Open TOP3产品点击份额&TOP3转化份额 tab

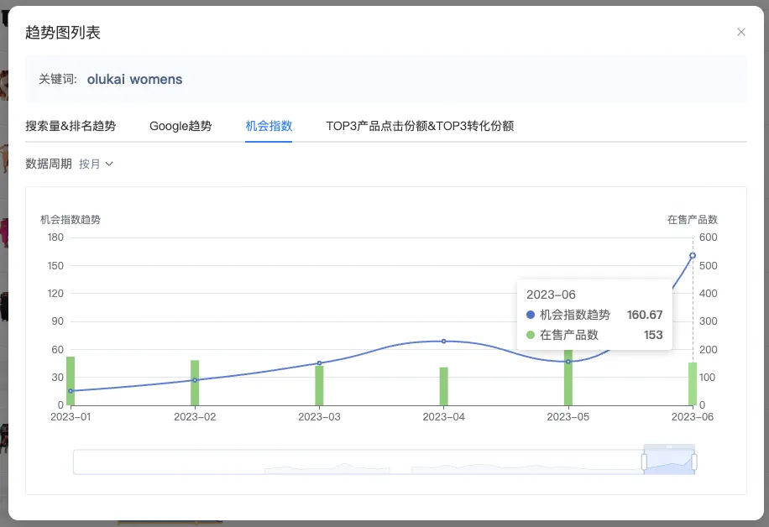pos(420,126)
